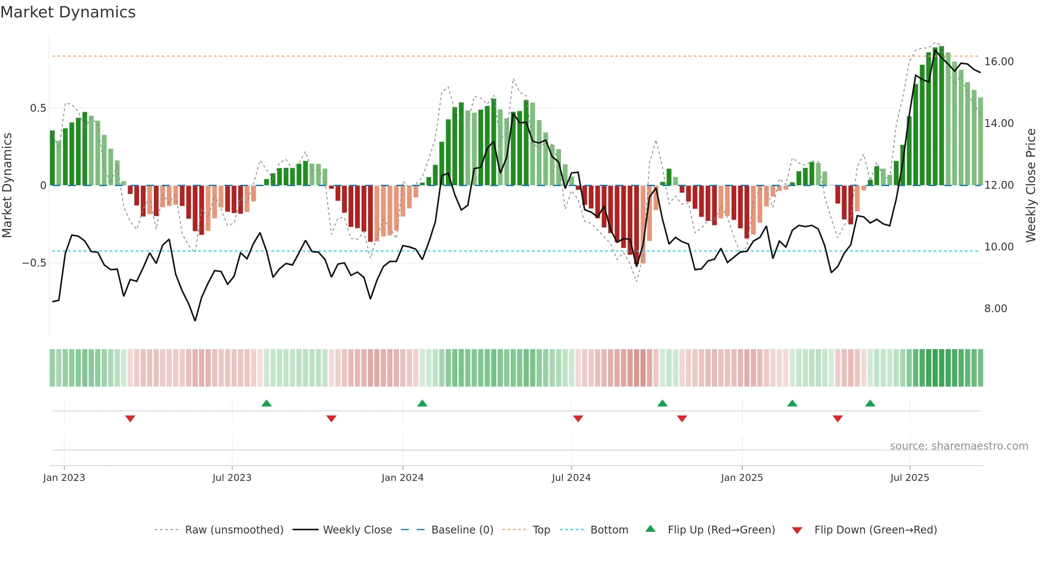Click the Jul 2023 x-axis label
This screenshot has height=587, width=1043.
(232, 477)
